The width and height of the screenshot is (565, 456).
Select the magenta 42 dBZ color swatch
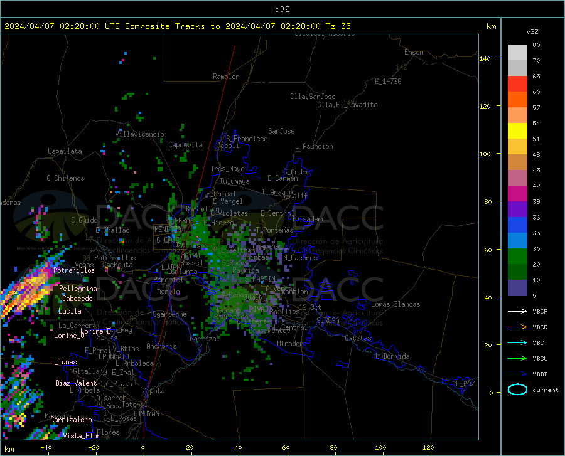517,194
